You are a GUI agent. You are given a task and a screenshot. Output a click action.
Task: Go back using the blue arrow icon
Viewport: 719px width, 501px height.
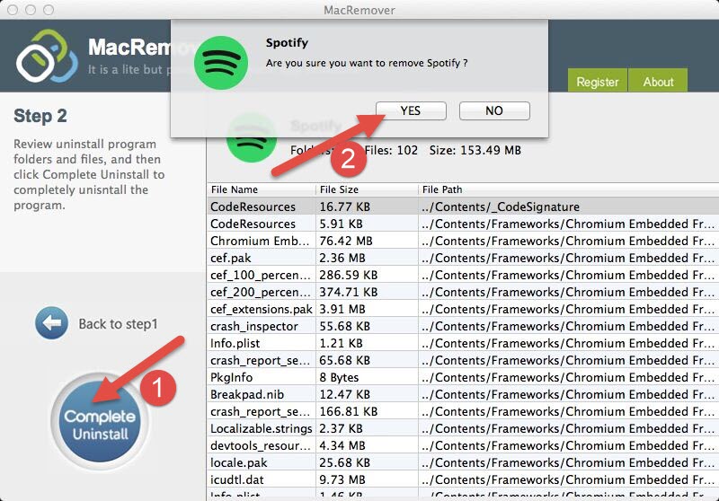click(51, 323)
